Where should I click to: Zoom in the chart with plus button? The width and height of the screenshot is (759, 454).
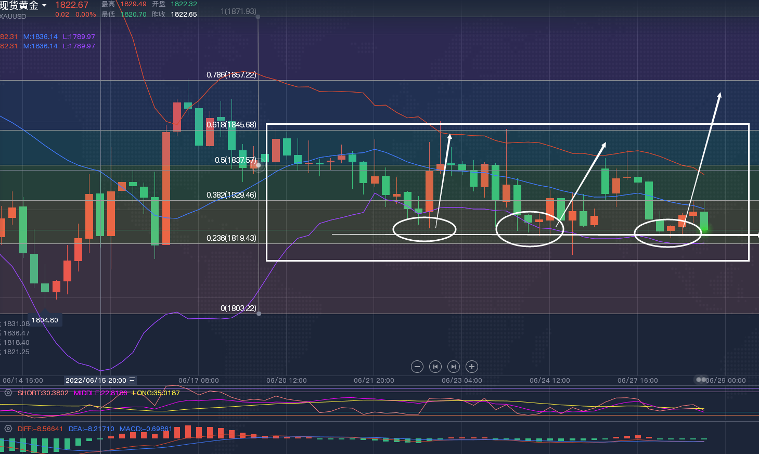point(472,367)
